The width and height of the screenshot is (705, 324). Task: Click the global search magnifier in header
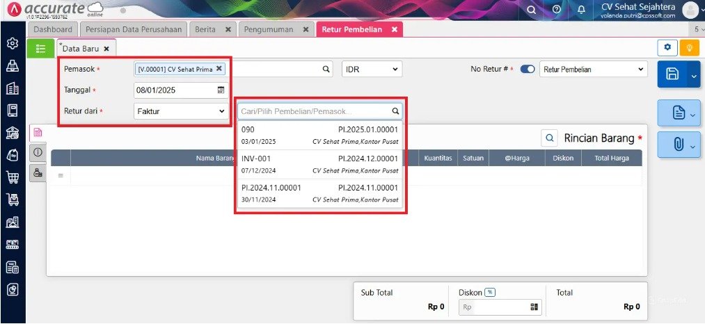pyautogui.click(x=532, y=10)
